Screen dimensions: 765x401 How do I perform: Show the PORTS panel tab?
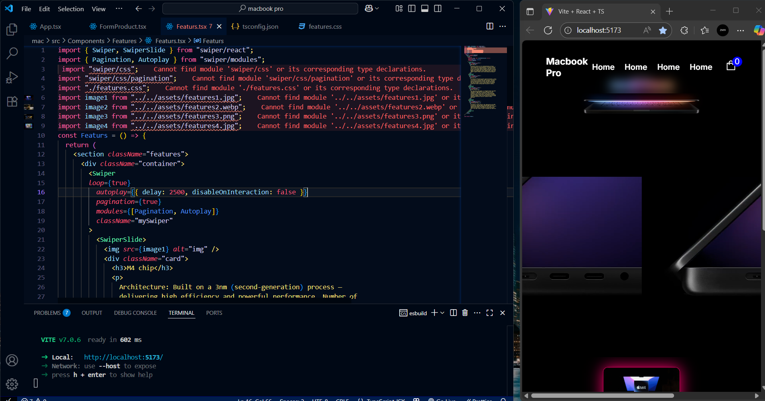[x=214, y=313]
